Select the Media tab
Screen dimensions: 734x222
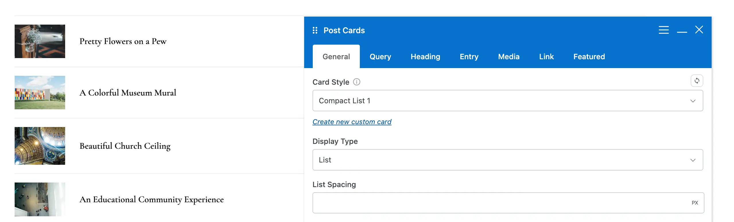point(509,57)
